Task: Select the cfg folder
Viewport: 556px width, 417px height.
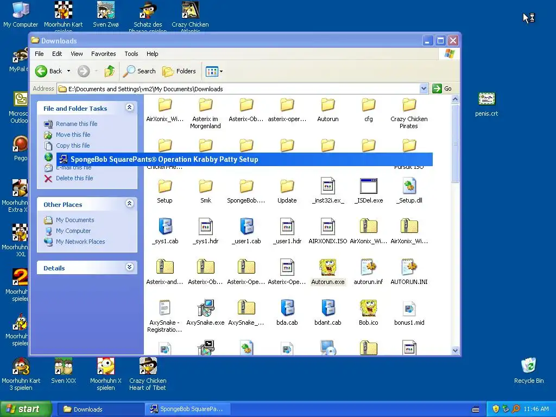Action: (x=369, y=110)
